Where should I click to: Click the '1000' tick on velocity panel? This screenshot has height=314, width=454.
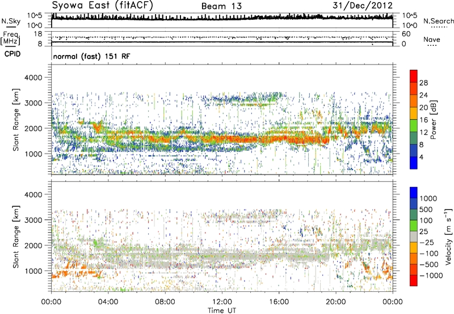33,271
